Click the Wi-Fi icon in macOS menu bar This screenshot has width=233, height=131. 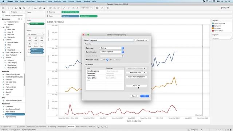click(214, 1)
